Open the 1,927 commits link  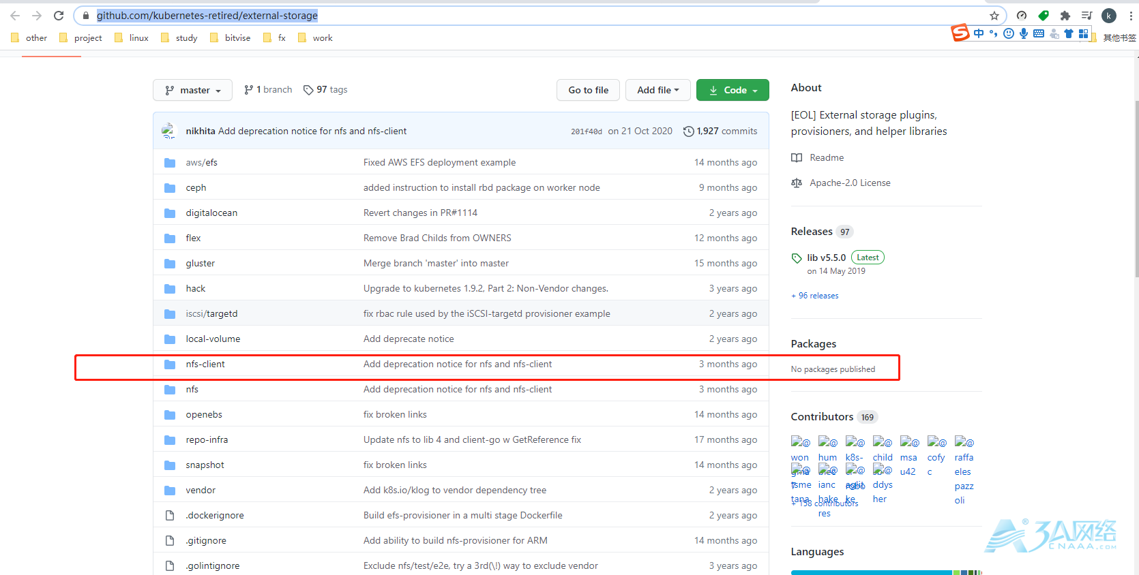(x=720, y=131)
